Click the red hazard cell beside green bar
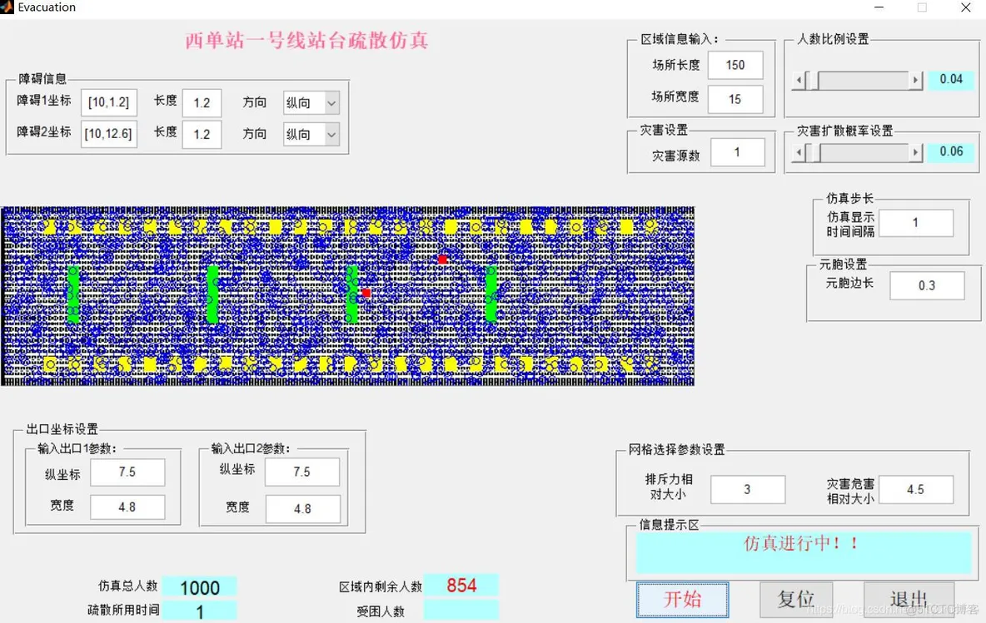 366,294
